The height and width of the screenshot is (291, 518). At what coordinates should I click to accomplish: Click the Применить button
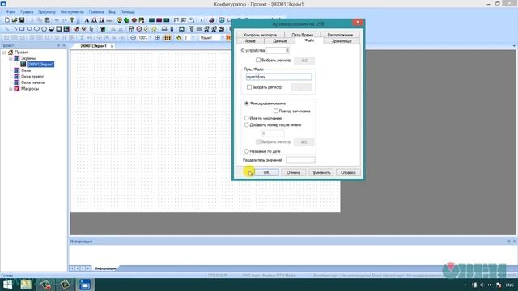[x=321, y=172]
